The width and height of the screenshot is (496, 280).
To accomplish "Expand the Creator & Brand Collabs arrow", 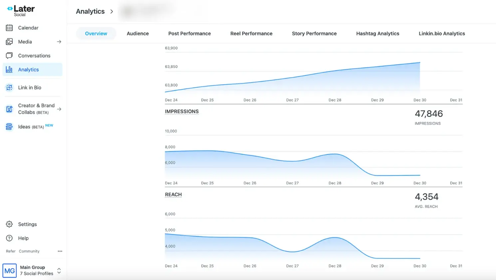I will pyautogui.click(x=59, y=109).
